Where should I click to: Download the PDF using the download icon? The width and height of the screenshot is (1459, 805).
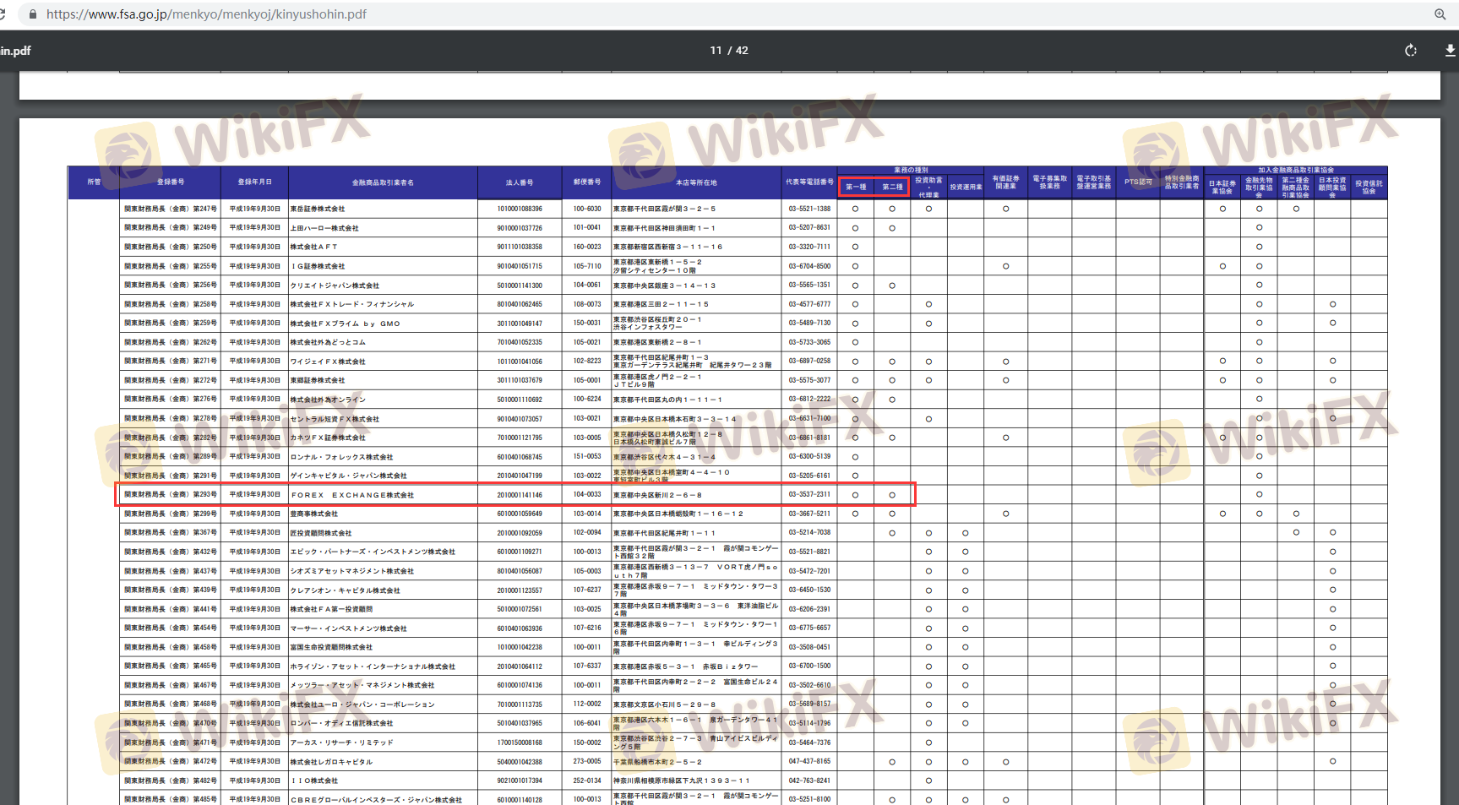1450,51
